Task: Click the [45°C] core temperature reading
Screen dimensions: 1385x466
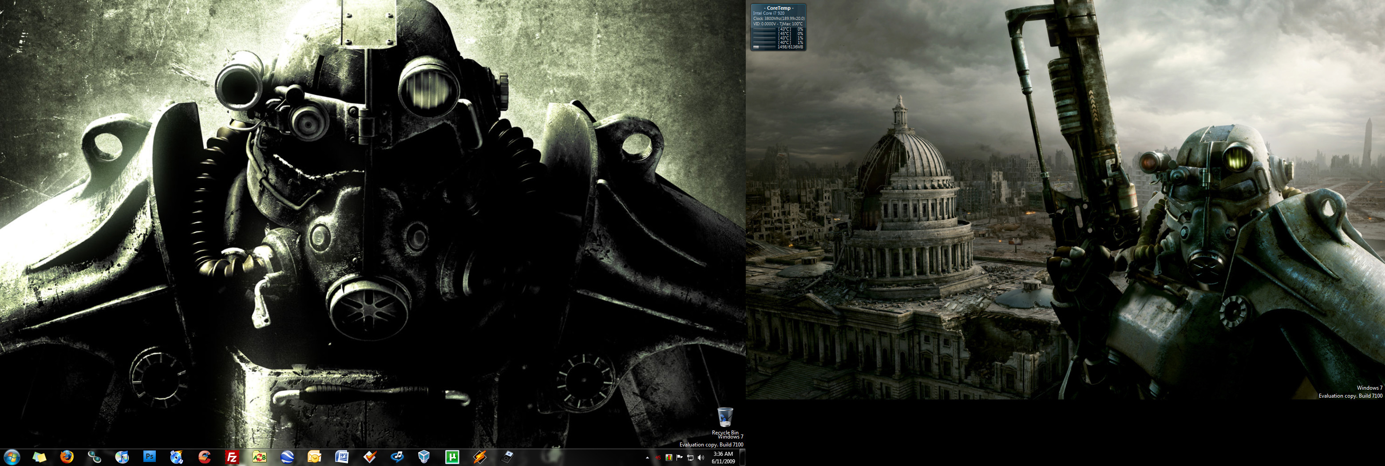Action: coord(784,34)
